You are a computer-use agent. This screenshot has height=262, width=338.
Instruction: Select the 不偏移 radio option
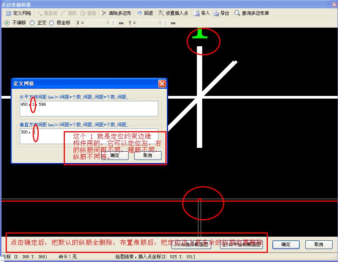point(7,23)
